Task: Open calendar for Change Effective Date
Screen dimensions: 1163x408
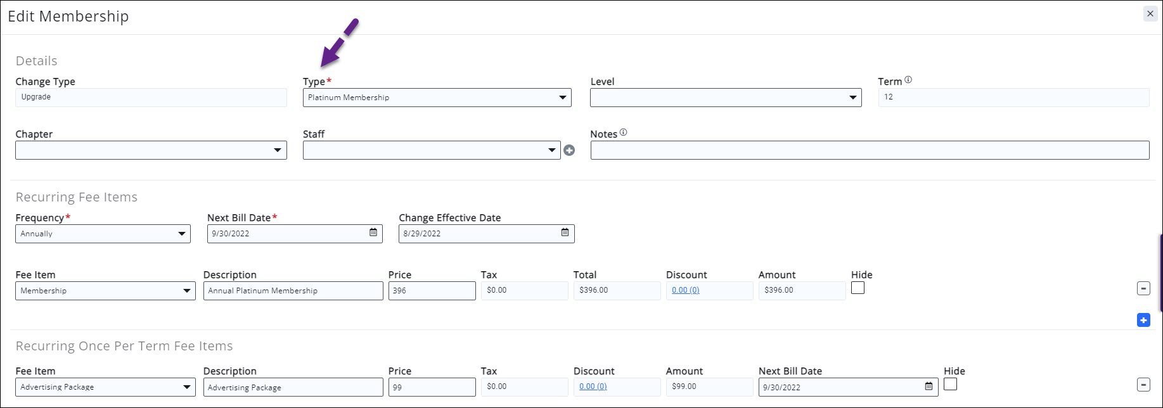Action: [x=565, y=233]
